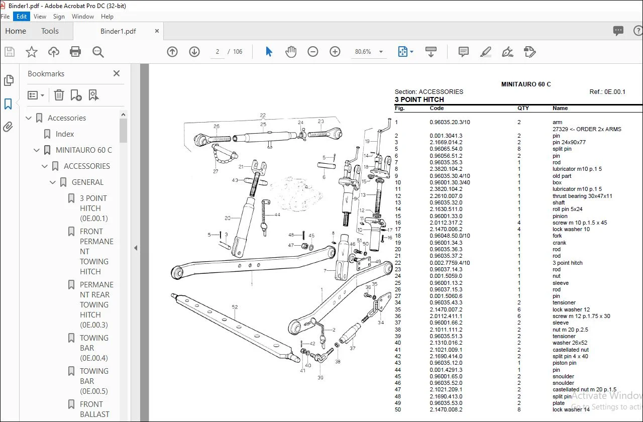
Task: Collapse the ACCESSORIES sub-bookmark
Action: coord(45,166)
